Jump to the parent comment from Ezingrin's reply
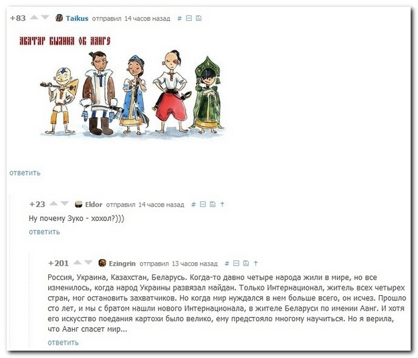Image resolution: width=418 pixels, height=358 pixels. pyautogui.click(x=255, y=263)
